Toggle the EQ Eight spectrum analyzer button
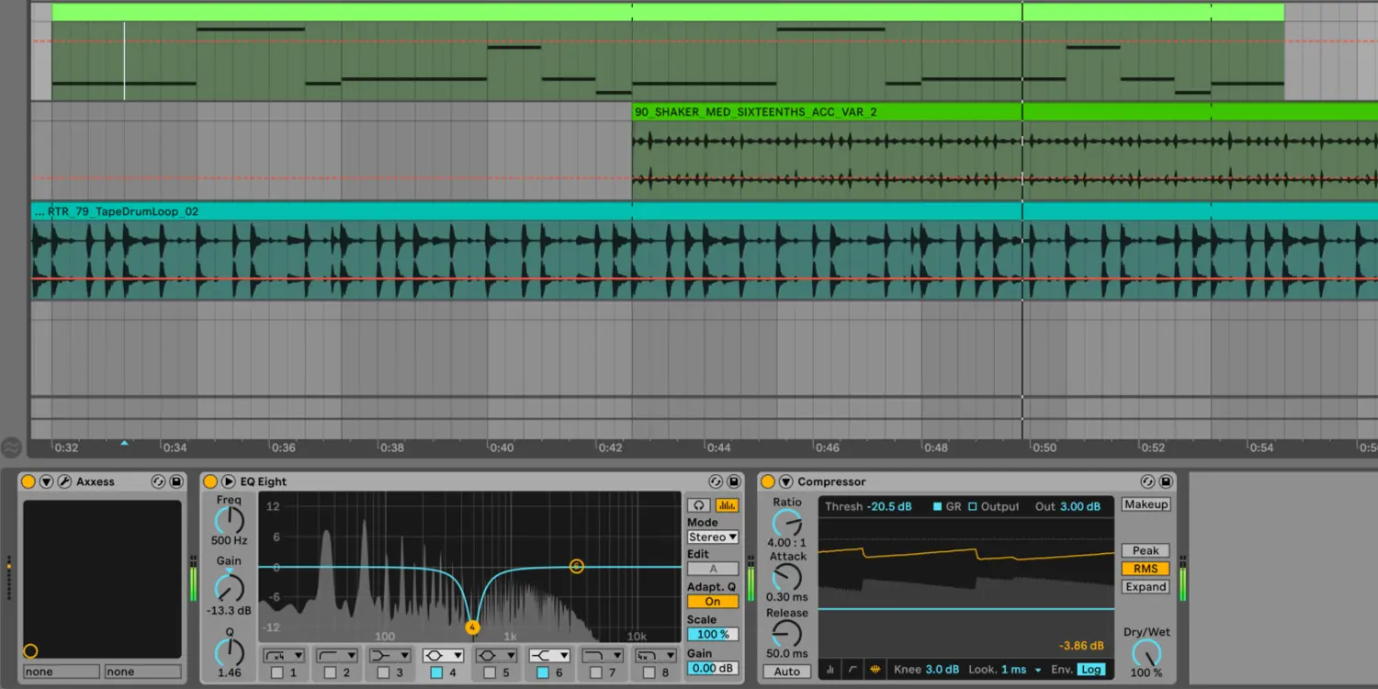The height and width of the screenshot is (689, 1378). tap(727, 505)
